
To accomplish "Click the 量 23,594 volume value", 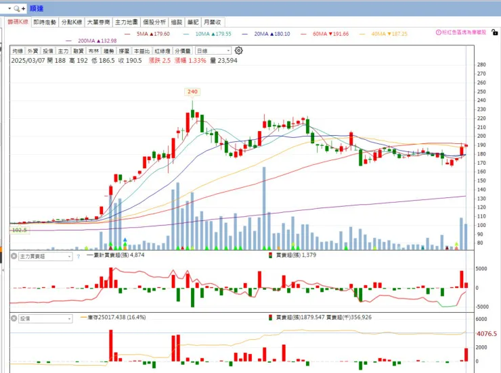I will 223,61.
